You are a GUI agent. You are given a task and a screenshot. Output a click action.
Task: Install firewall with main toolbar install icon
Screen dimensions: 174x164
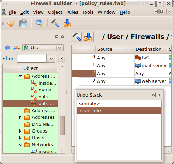(x=67, y=23)
